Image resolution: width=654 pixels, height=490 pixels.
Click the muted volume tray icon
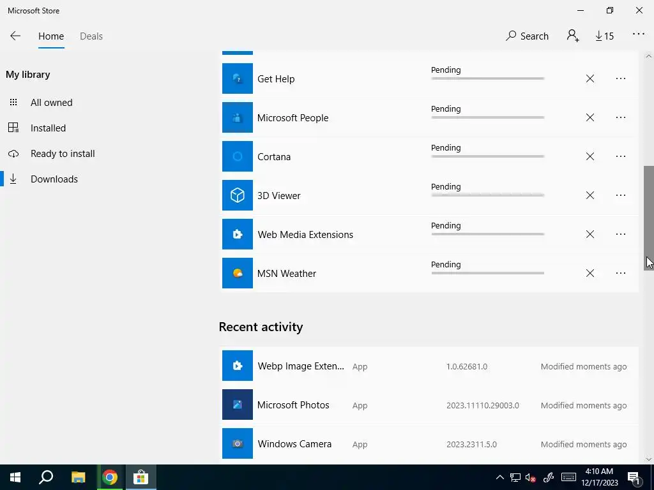point(531,477)
